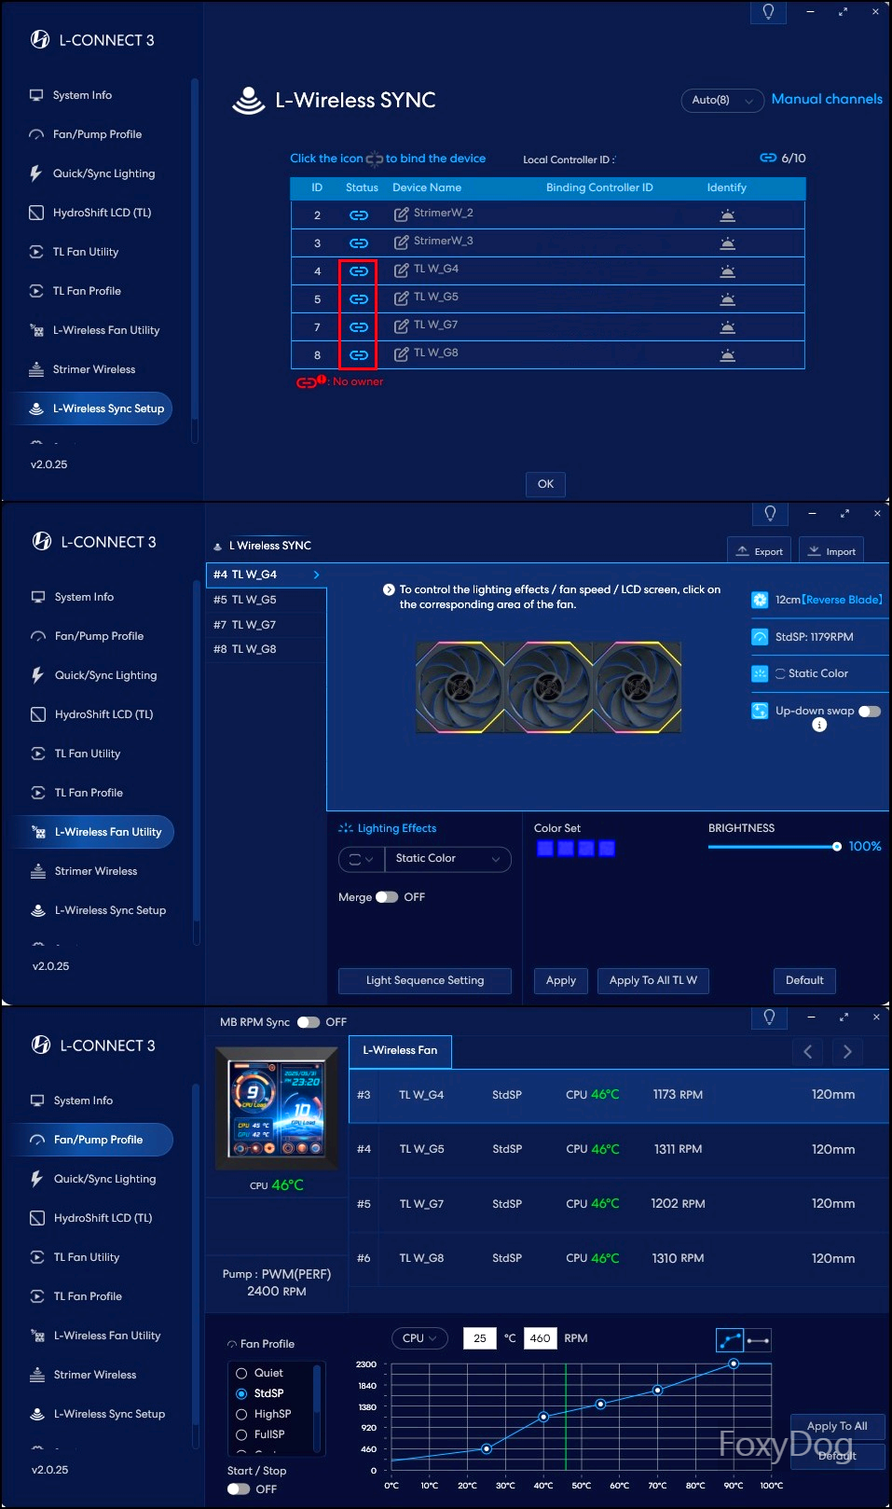This screenshot has width=892, height=1509.
Task: Click temperature input field showing 25
Action: click(x=480, y=1338)
